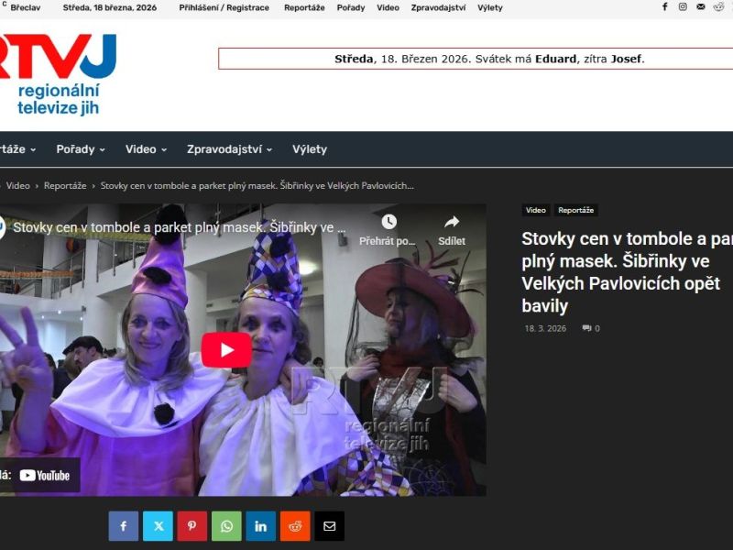The width and height of the screenshot is (733, 550).
Task: Share on X (Twitter) button
Action: click(158, 526)
